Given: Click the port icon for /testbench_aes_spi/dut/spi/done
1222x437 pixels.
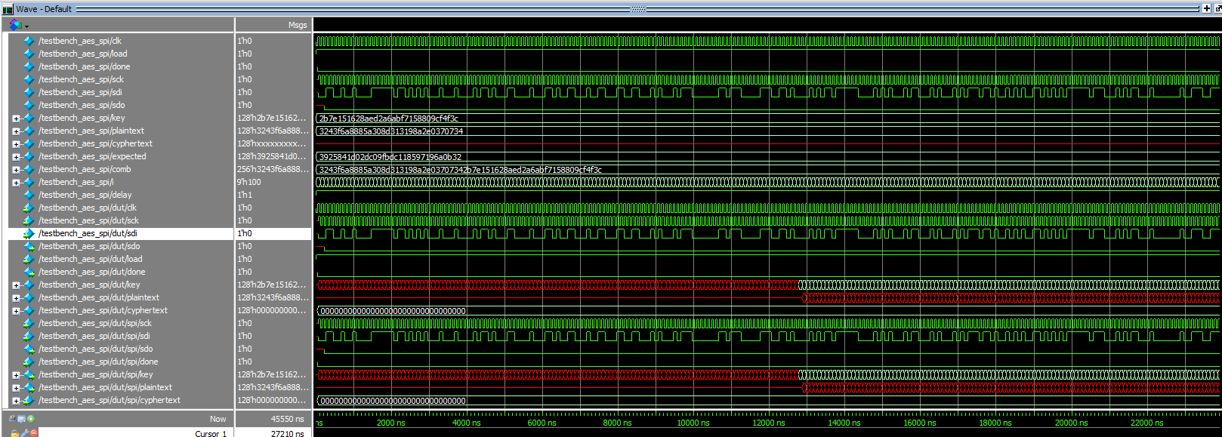Looking at the screenshot, I should (x=29, y=362).
